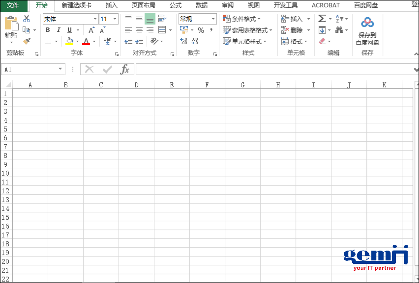Click the format painter icon

pyautogui.click(x=27, y=41)
